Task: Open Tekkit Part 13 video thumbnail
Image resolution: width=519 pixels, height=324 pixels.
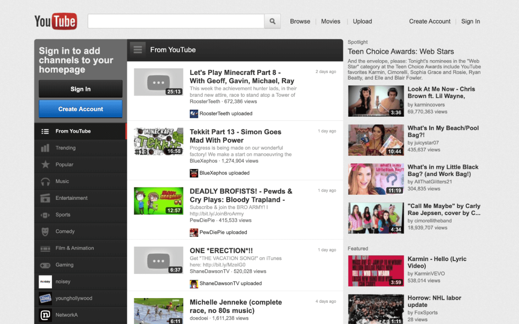Action: coord(159,141)
